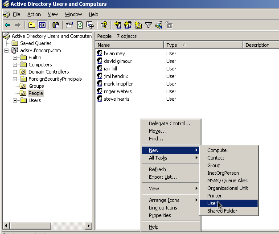
Task: Open the All Tasks submenu
Action: point(170,158)
